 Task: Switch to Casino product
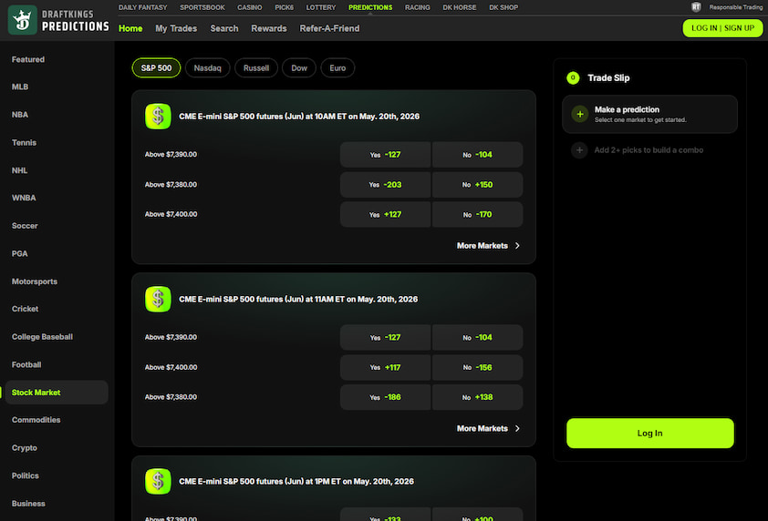tap(249, 7)
